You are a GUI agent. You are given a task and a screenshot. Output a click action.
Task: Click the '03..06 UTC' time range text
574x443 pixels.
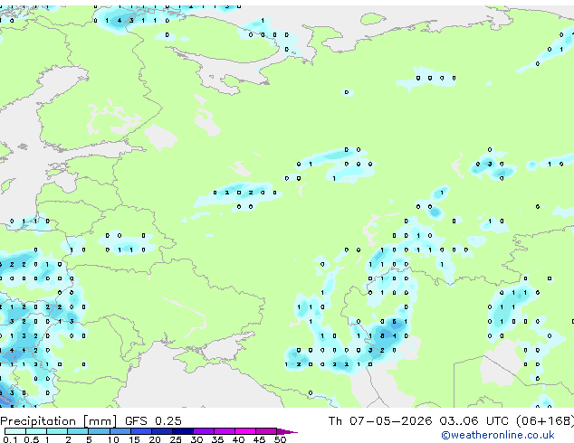point(474,421)
